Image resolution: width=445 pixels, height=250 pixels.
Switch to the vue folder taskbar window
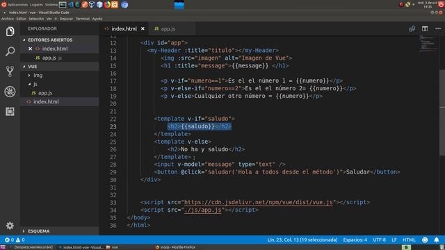coord(112,247)
